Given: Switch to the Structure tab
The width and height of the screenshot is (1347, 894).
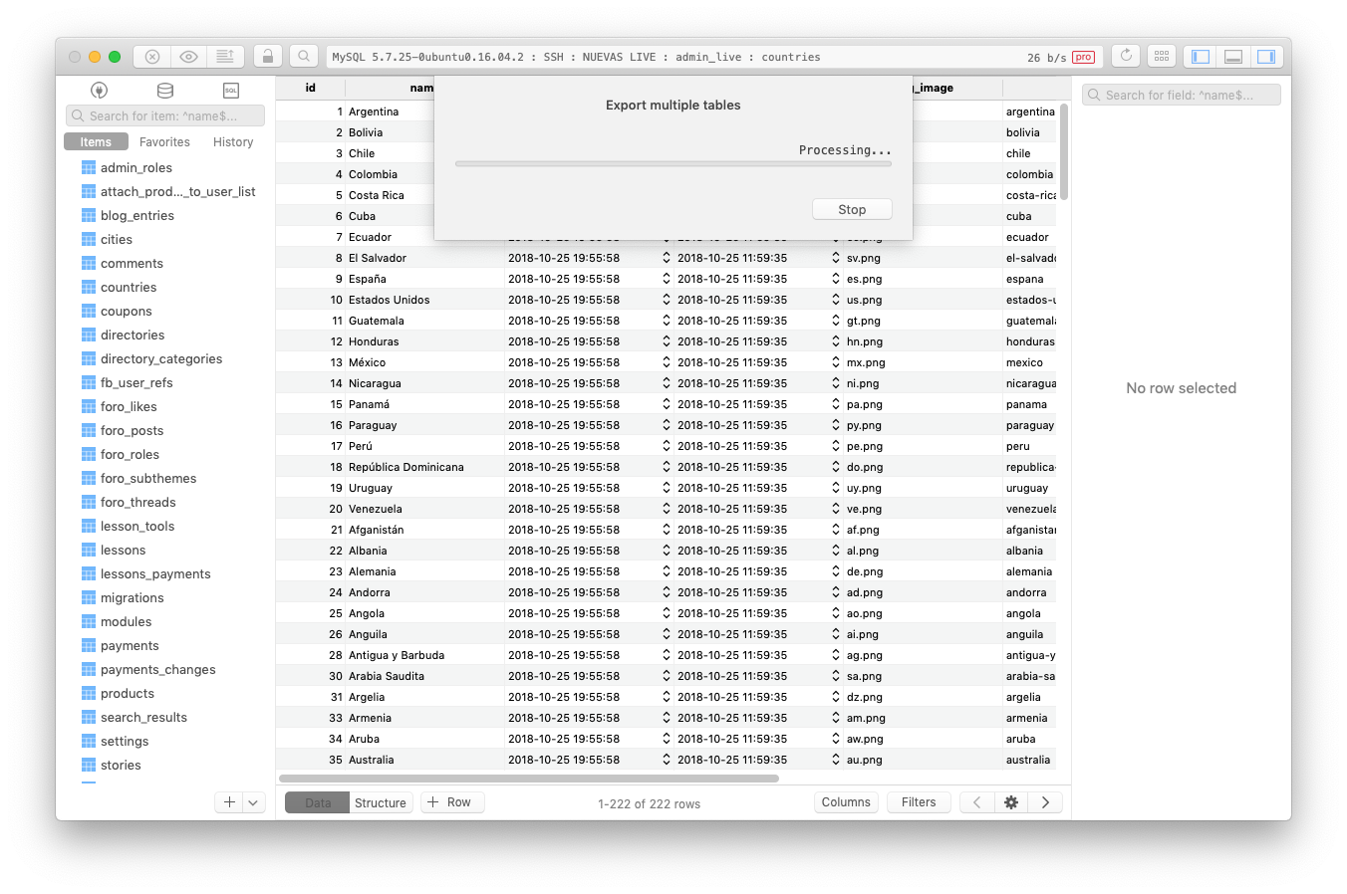Looking at the screenshot, I should (x=380, y=802).
